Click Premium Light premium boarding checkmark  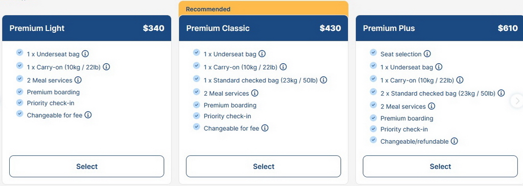click(x=20, y=92)
